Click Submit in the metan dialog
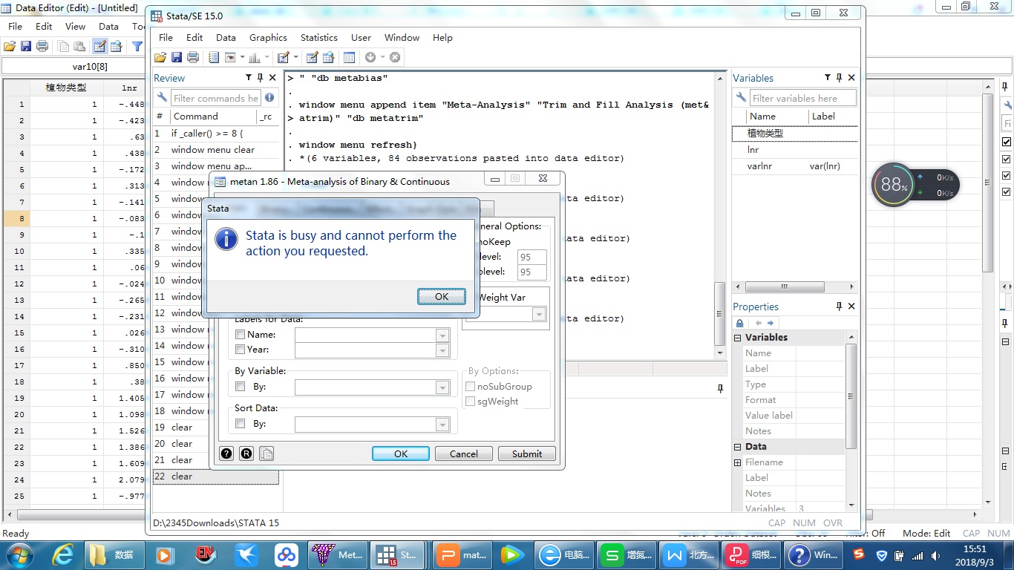 point(527,453)
